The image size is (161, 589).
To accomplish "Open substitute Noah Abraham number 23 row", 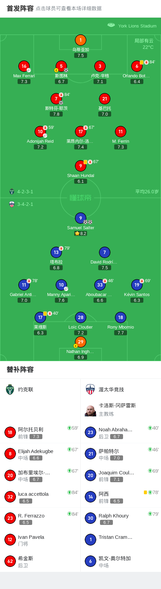I will (121, 432).
